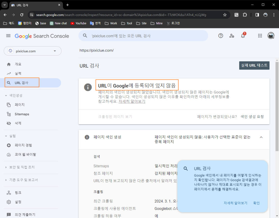
Task: Bookmark this page with the star
Action: pos(225,15)
